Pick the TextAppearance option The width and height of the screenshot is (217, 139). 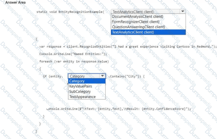click(82, 97)
